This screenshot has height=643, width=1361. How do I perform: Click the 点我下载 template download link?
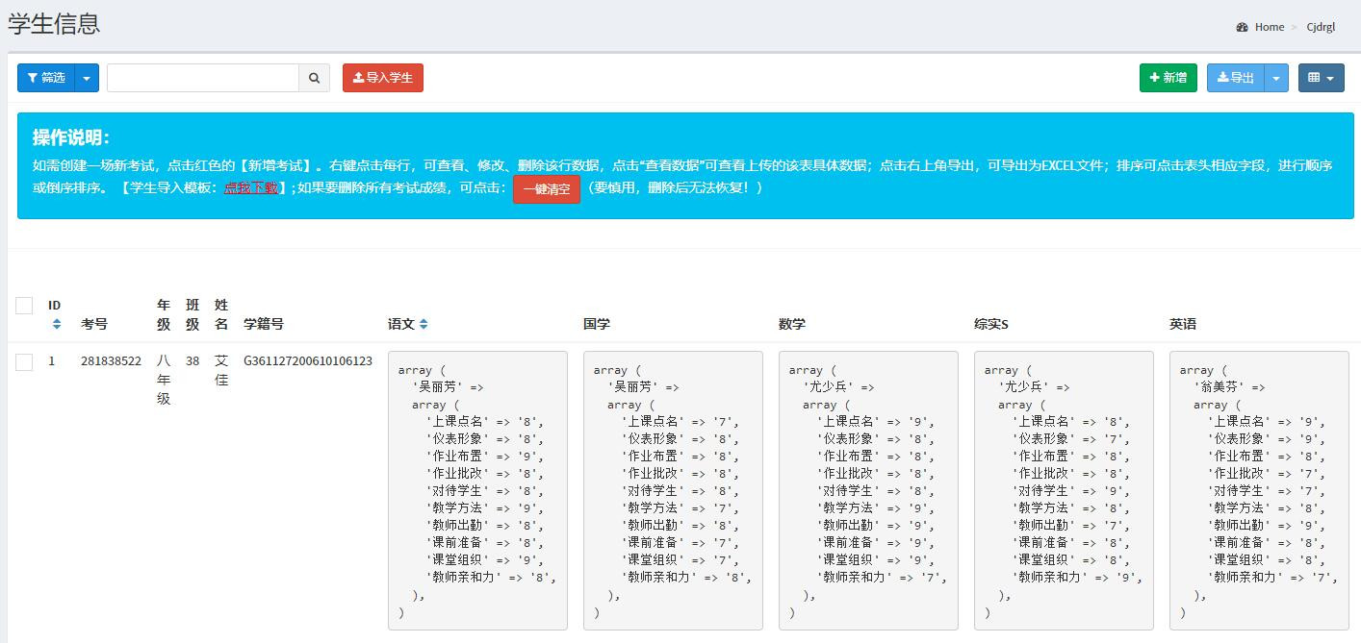[250, 188]
